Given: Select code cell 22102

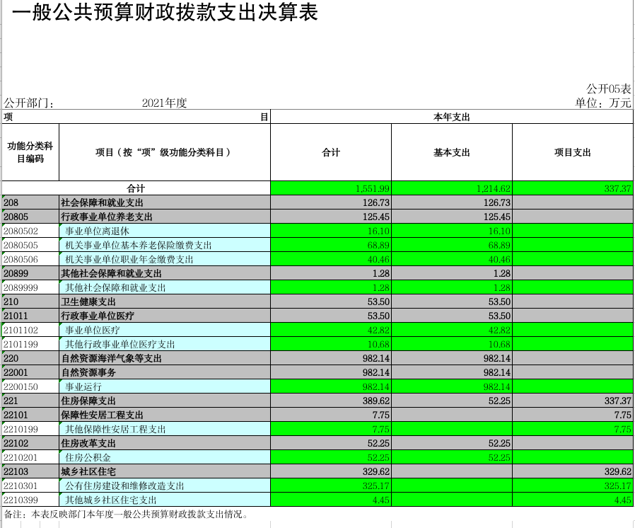Looking at the screenshot, I should click(x=30, y=443).
